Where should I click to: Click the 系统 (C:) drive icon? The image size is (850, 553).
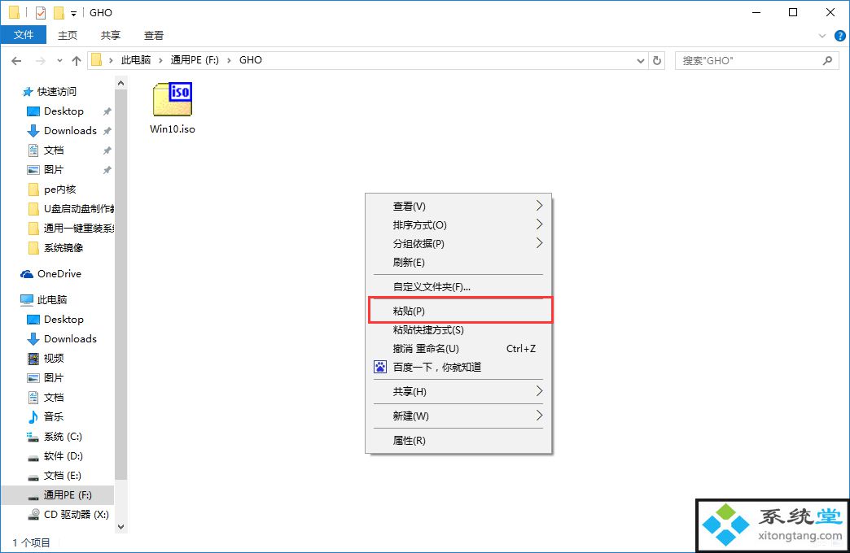[33, 437]
